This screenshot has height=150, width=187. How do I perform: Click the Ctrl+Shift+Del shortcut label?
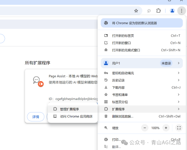pos(169,116)
